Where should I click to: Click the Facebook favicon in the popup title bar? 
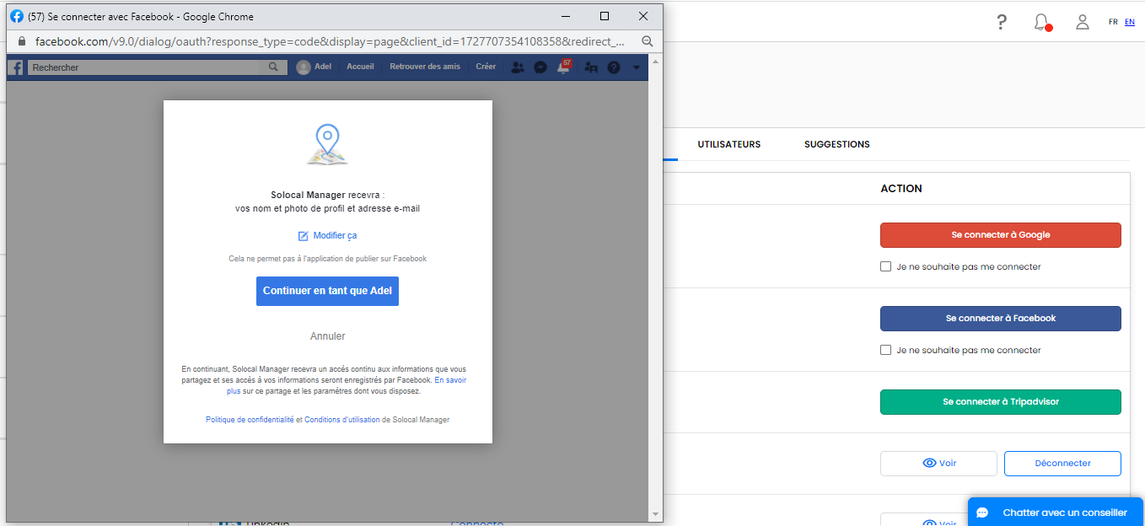pos(17,16)
